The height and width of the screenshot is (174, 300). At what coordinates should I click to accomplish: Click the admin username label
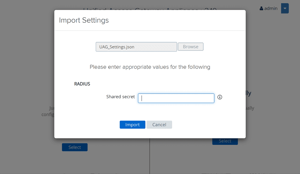271,9
